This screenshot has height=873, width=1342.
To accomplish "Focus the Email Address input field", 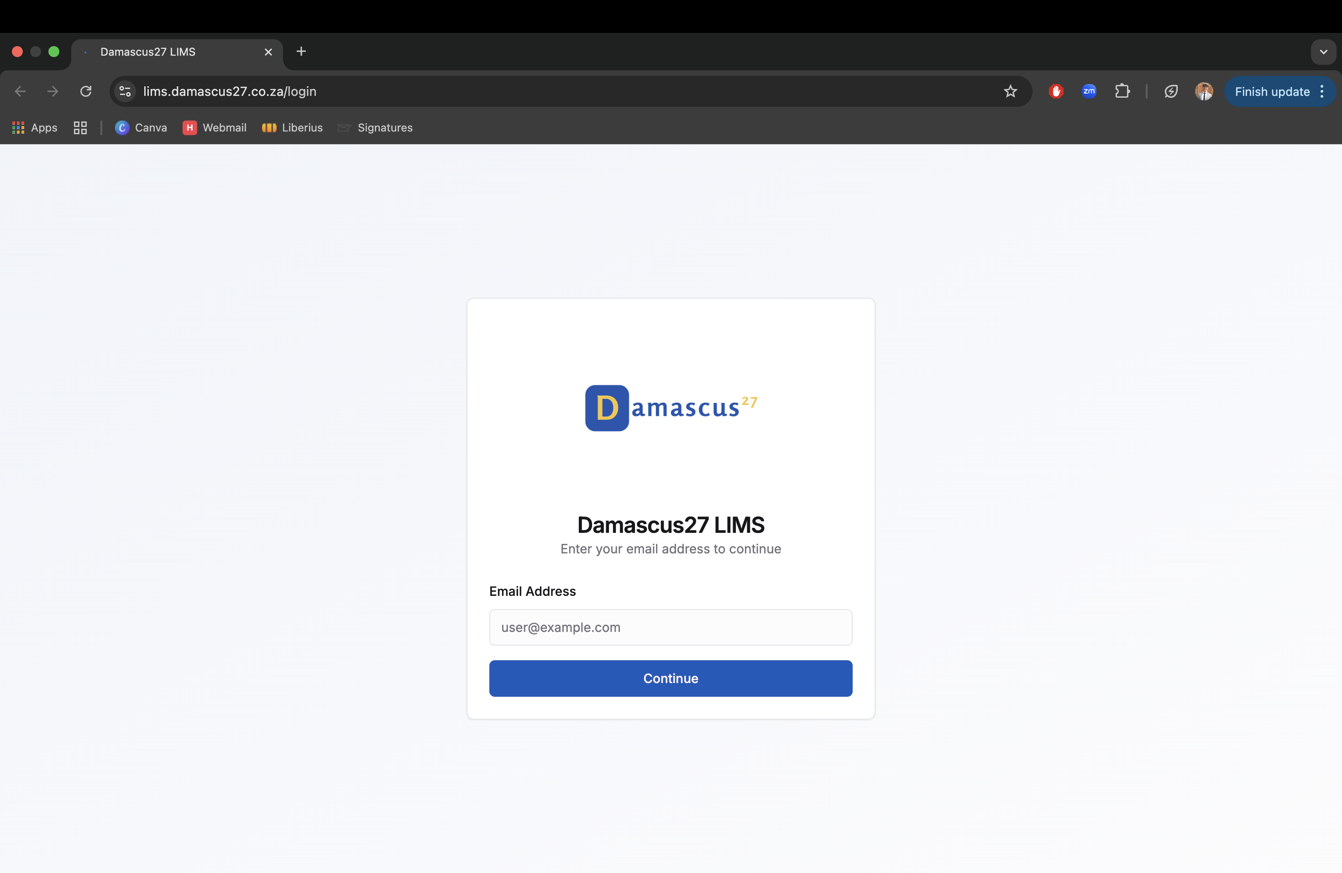I will coord(671,627).
